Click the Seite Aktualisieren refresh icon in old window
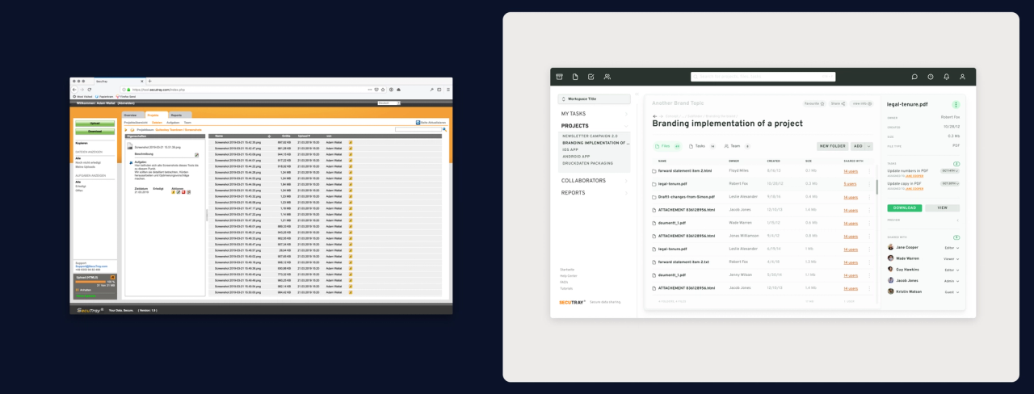The height and width of the screenshot is (394, 1034). tap(418, 123)
